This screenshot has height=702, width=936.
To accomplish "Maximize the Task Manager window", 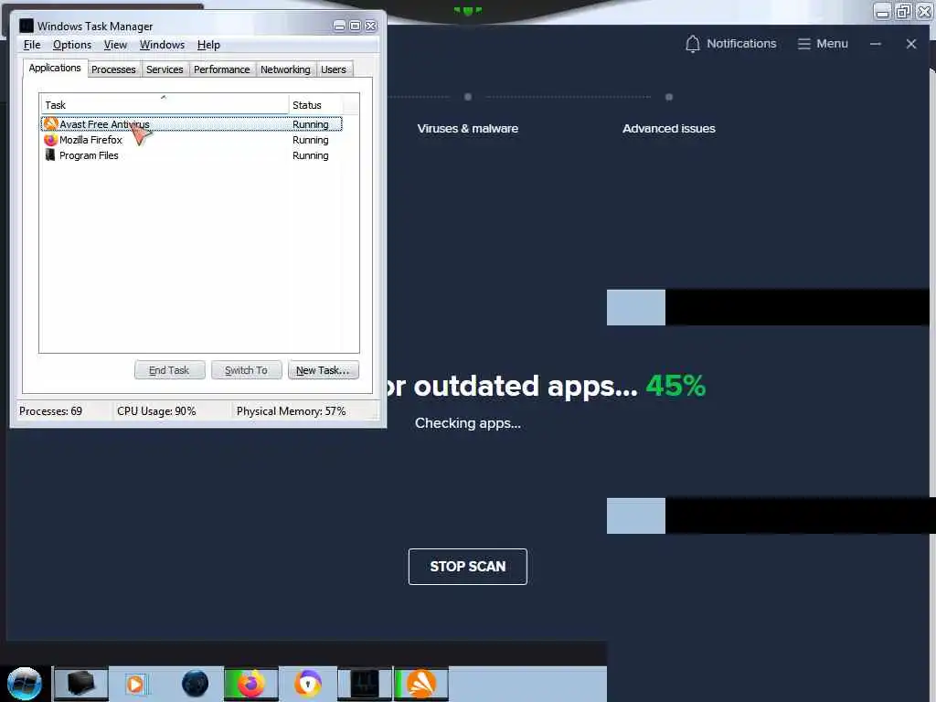I will coord(355,26).
